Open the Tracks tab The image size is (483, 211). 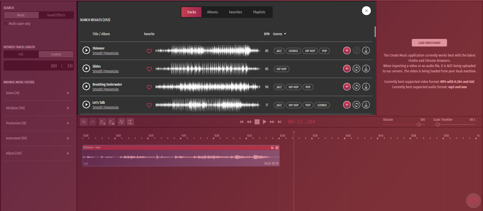click(x=191, y=12)
